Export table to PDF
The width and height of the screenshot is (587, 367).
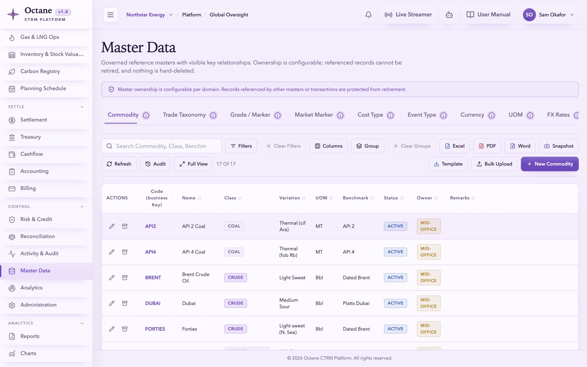(x=487, y=146)
